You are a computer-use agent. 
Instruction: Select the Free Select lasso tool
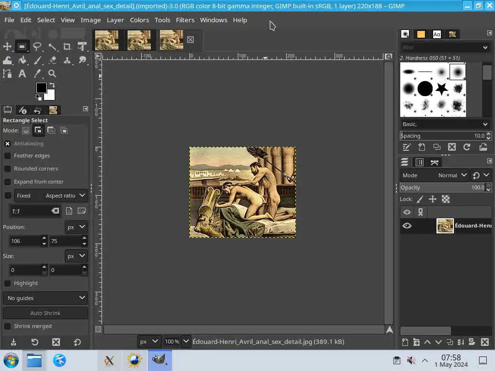37,47
